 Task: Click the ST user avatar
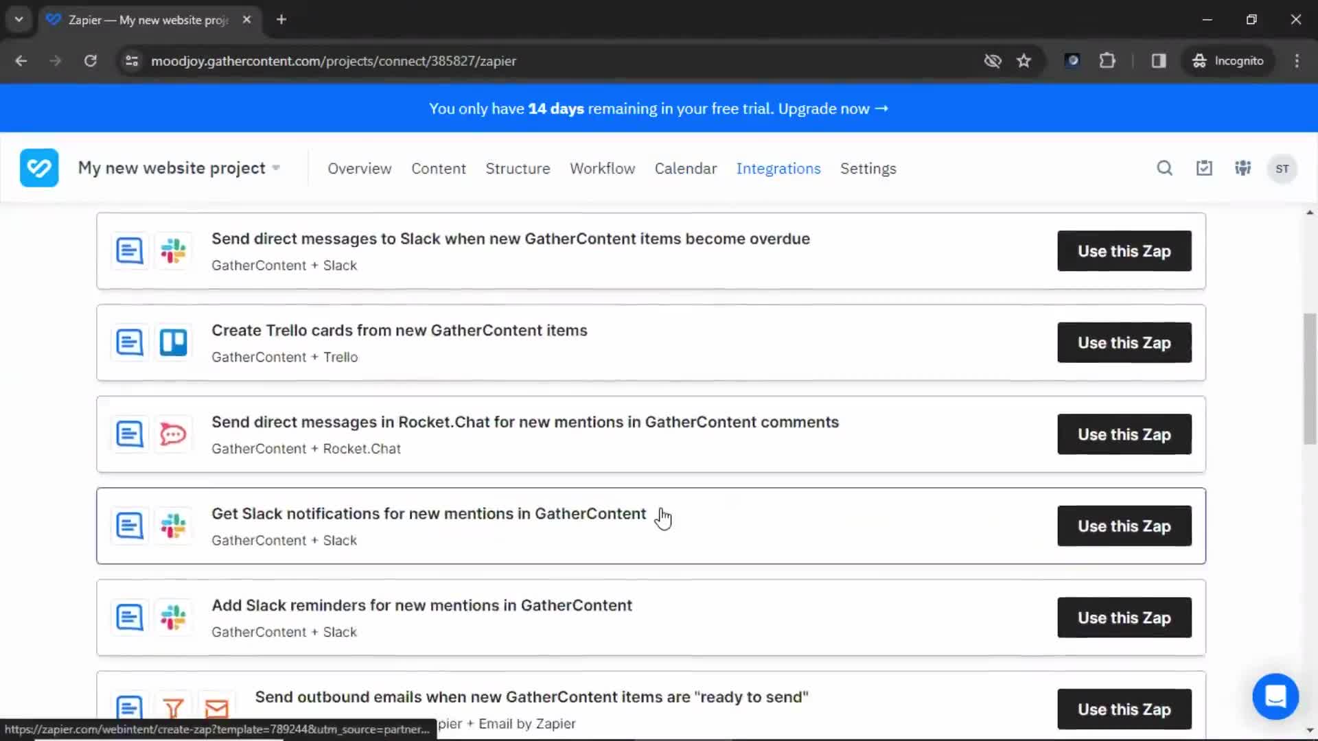tap(1282, 169)
